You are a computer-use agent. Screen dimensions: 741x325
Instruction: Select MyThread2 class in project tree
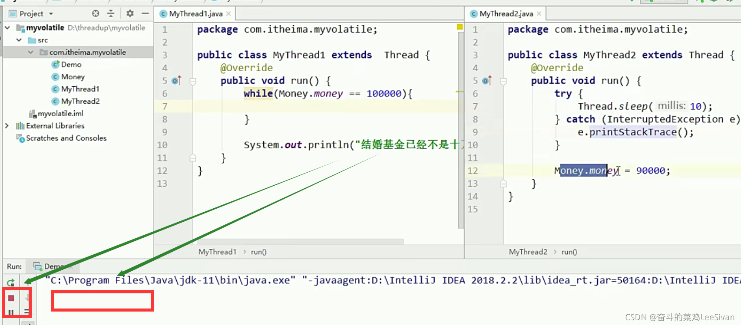pos(76,101)
